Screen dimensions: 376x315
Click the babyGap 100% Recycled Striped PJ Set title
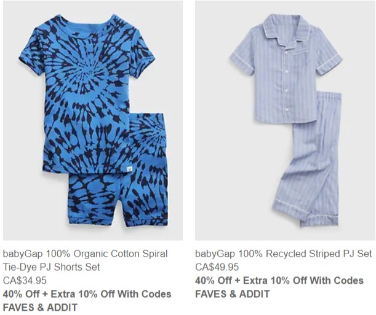pos(284,254)
